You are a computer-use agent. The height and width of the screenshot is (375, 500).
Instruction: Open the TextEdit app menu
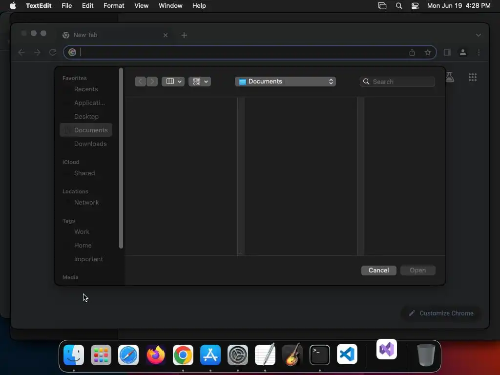tap(39, 6)
